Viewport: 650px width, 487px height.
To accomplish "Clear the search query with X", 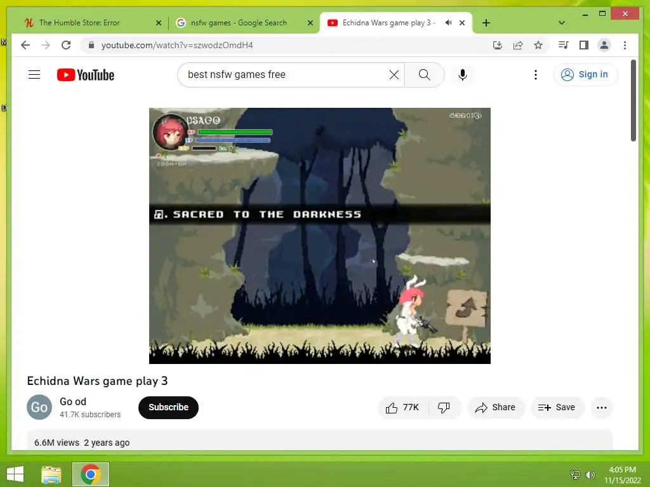I will click(x=394, y=75).
